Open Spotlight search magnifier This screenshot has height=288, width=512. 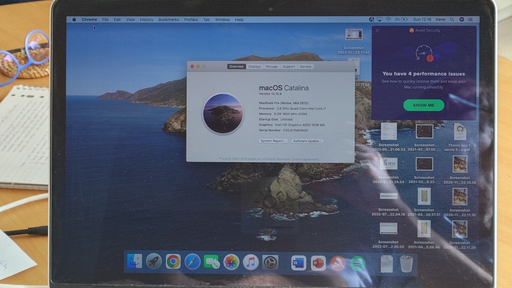pyautogui.click(x=452, y=20)
